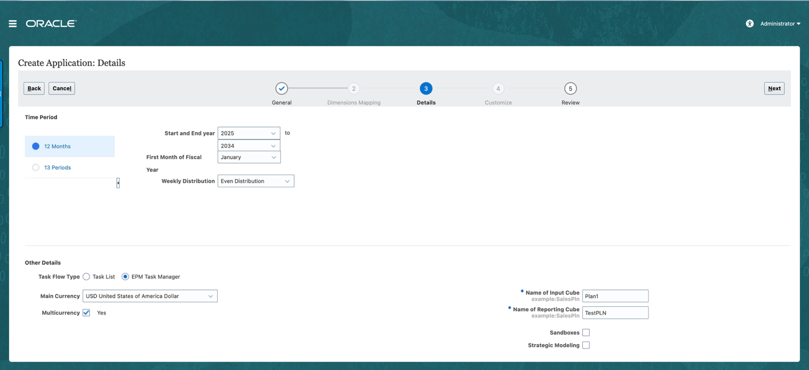
Task: Enable the Strategic Modeling checkbox
Action: point(586,345)
